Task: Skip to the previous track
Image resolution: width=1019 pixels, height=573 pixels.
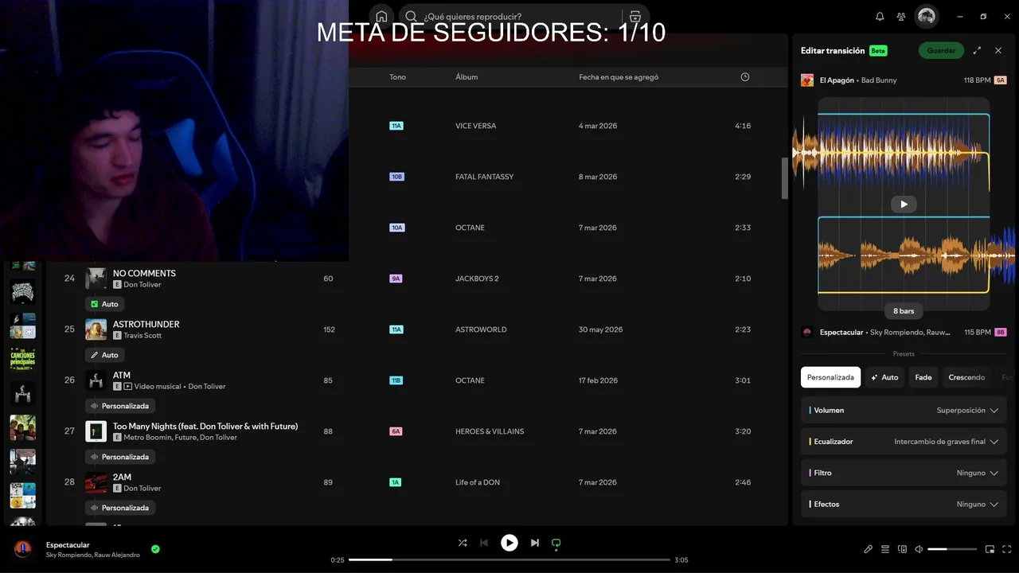Action: tap(484, 543)
